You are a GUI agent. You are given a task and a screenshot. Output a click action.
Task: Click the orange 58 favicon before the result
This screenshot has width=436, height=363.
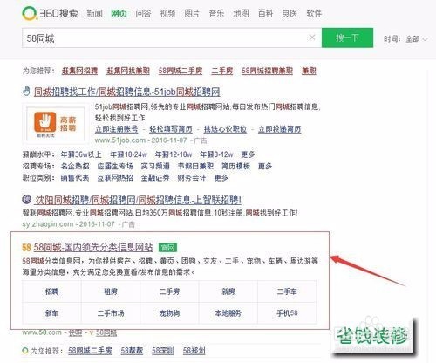tap(26, 248)
